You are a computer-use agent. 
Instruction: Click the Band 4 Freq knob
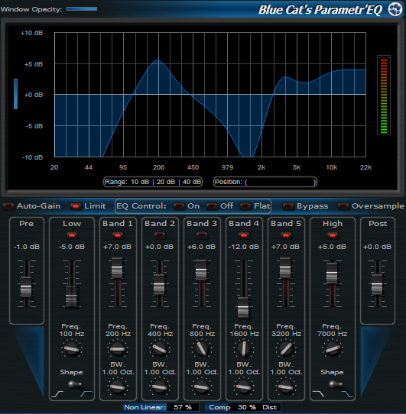click(244, 349)
